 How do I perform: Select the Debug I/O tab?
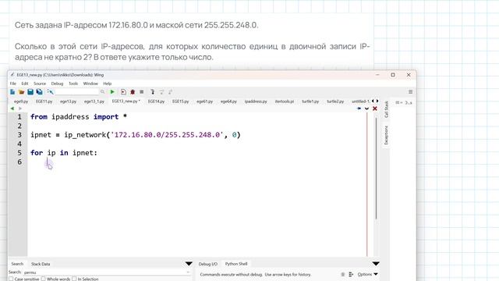click(208, 264)
